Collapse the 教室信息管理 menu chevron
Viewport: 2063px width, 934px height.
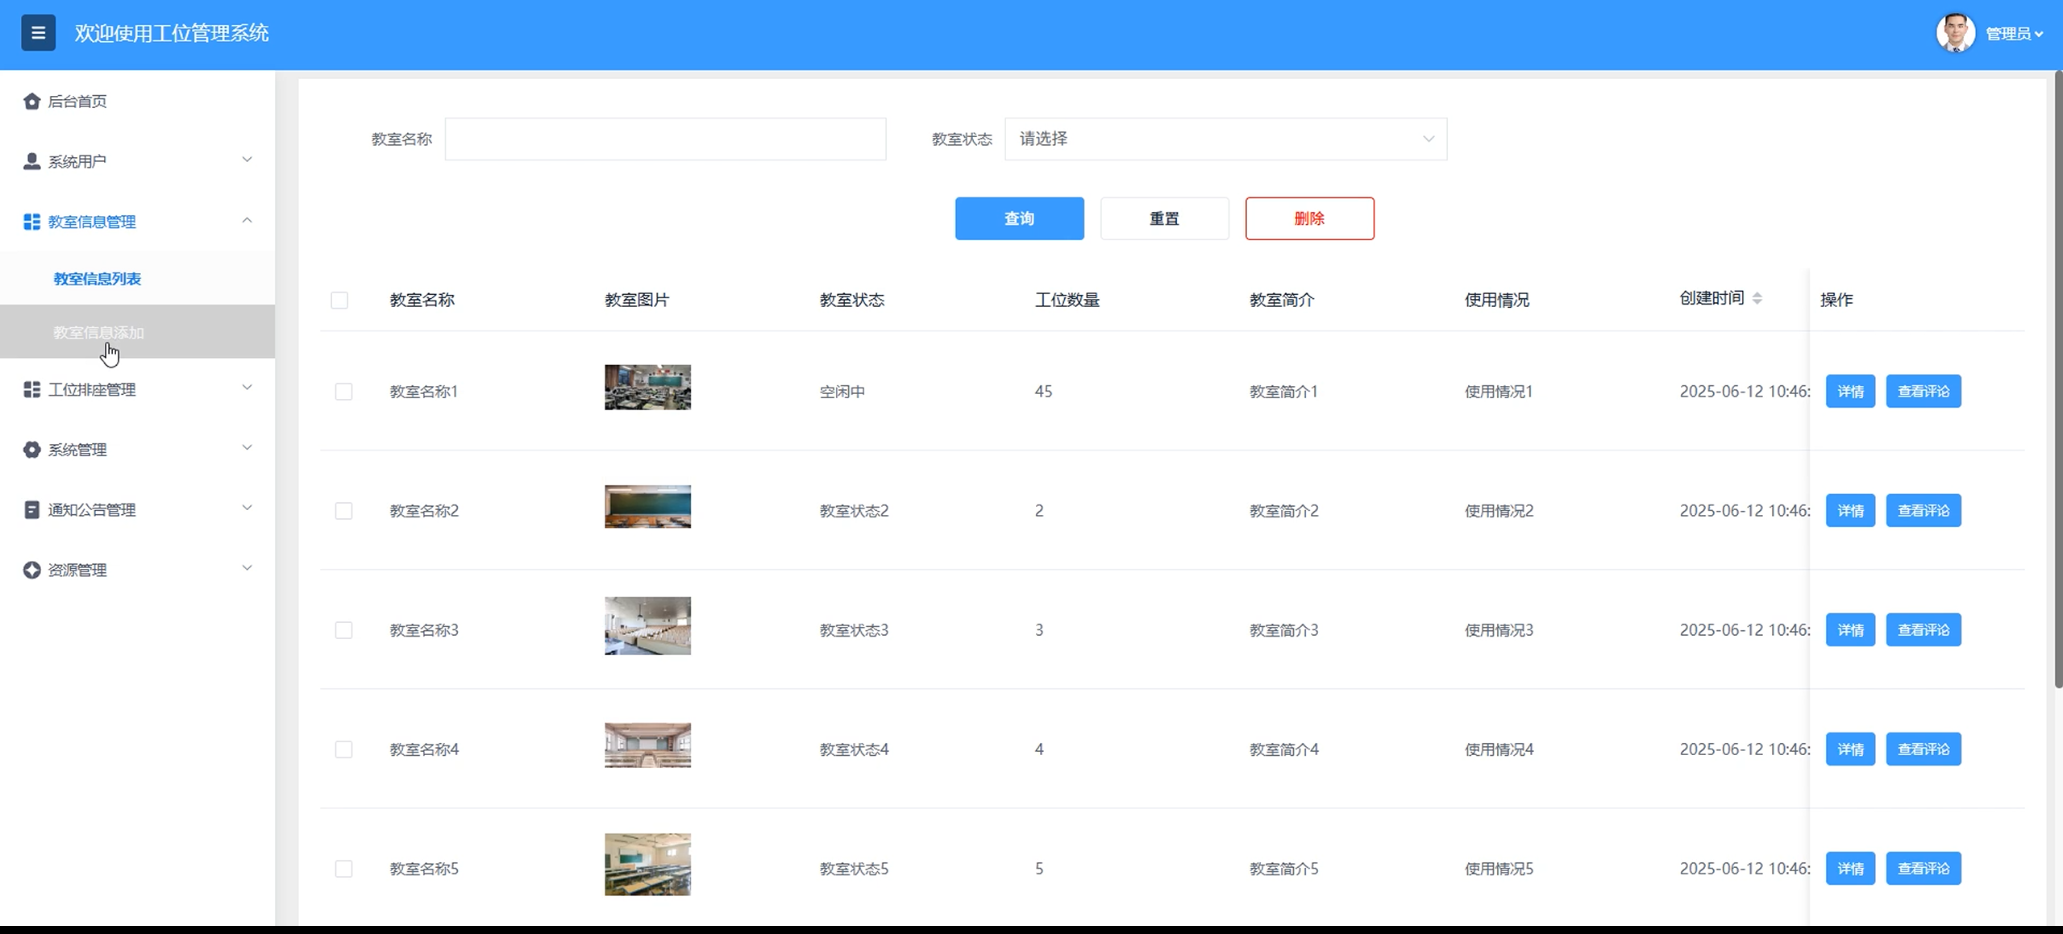pyautogui.click(x=247, y=221)
